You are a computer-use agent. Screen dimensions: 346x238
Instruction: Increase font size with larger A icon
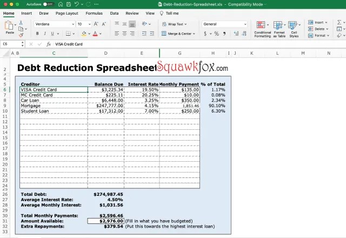pos(96,24)
